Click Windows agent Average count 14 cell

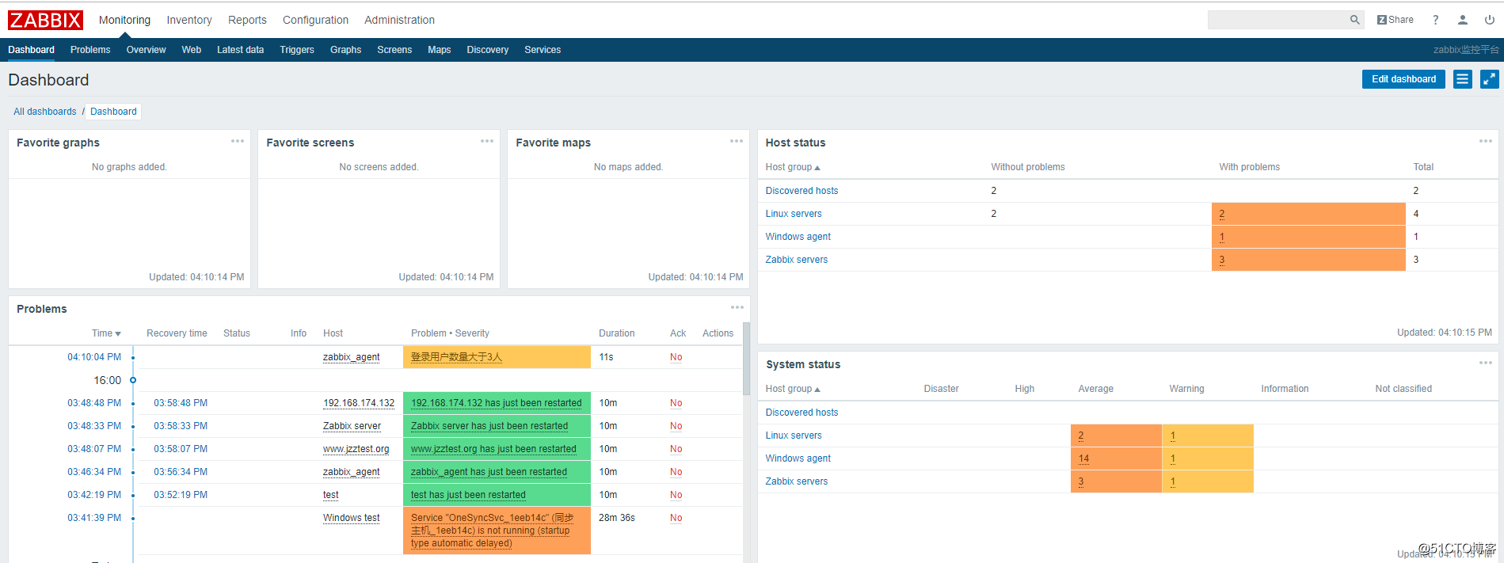click(x=1116, y=458)
